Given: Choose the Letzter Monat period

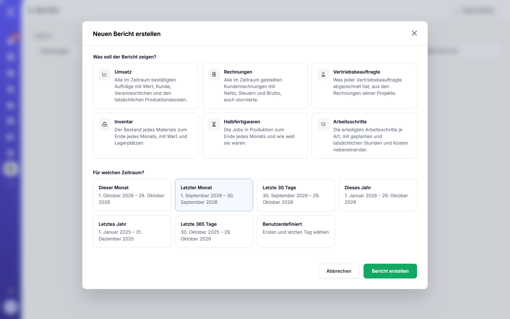Looking at the screenshot, I should coord(214,195).
